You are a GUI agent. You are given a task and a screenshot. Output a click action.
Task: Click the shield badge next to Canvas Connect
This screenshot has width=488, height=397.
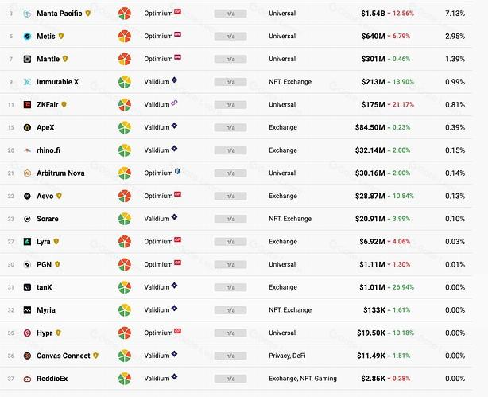pos(95,356)
